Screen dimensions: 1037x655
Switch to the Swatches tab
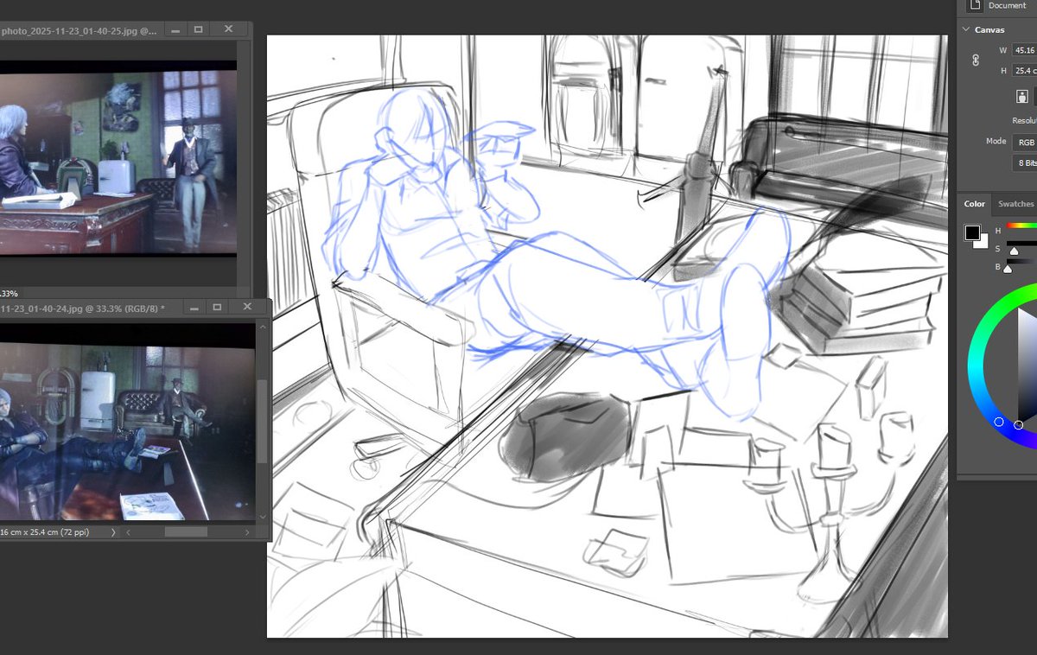coord(1015,203)
